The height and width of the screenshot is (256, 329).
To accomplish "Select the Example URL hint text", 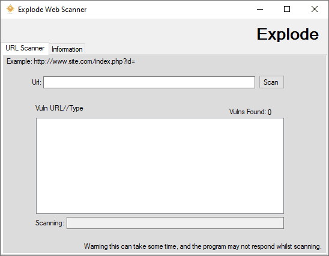I will pos(71,61).
